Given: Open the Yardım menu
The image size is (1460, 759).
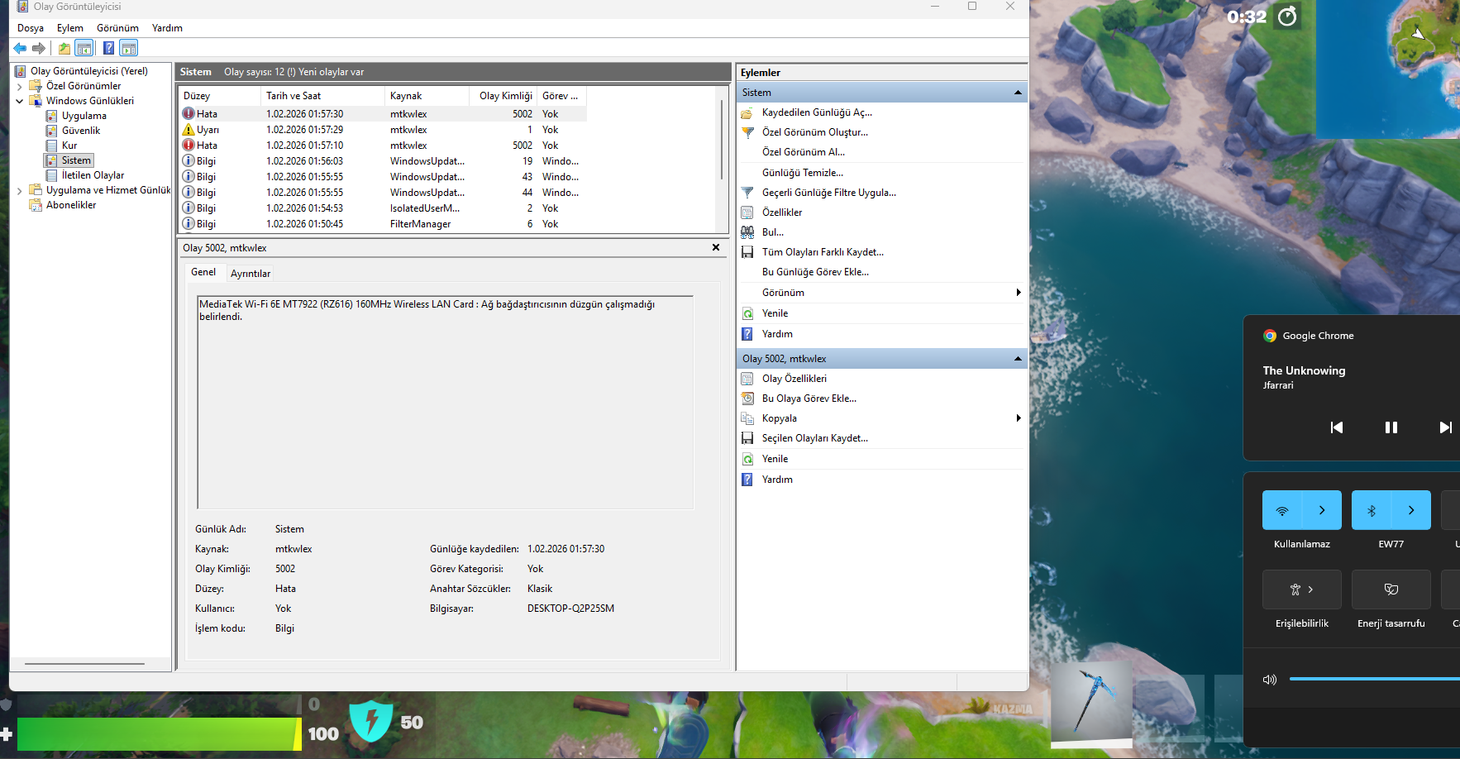Looking at the screenshot, I should [x=167, y=28].
